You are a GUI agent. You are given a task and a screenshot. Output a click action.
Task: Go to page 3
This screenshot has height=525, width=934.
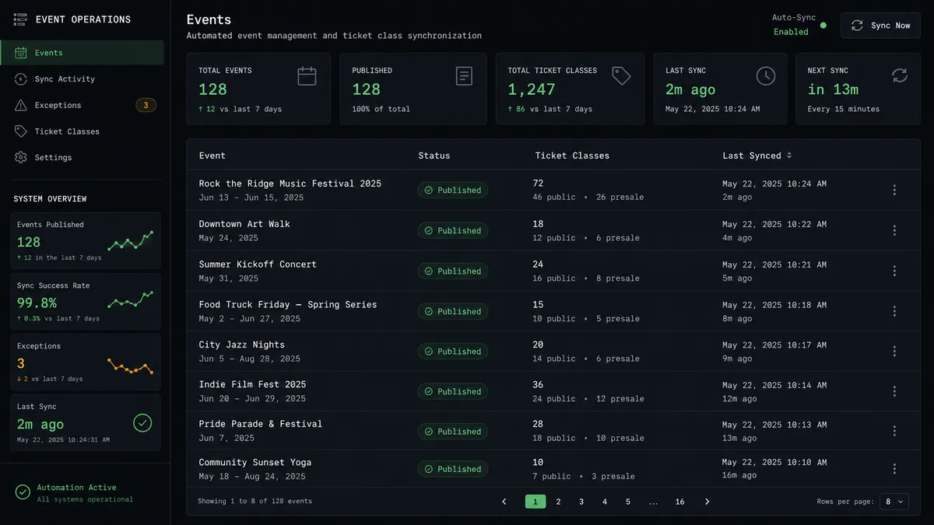pyautogui.click(x=581, y=502)
